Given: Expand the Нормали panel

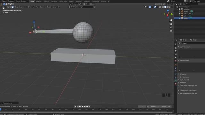Looking at the screenshot, I should (183, 82).
